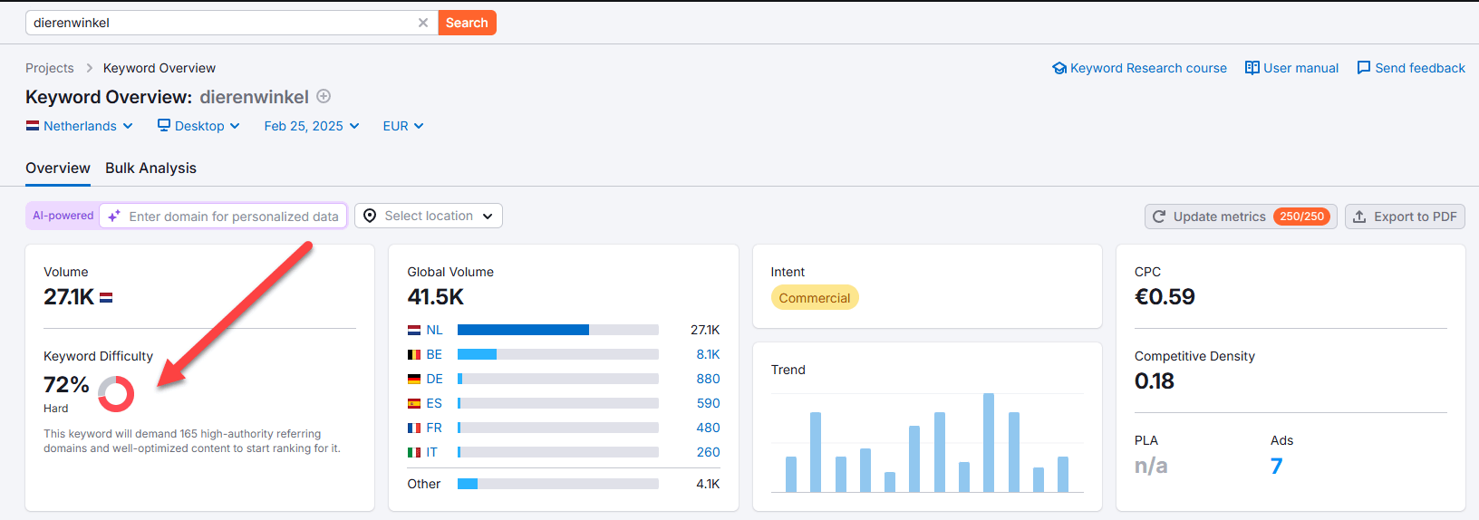Click the Export to PDF button
This screenshot has width=1479, height=520.
[1405, 217]
